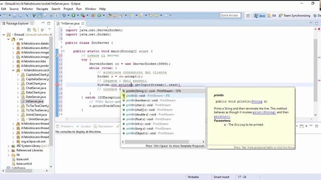
Task: Select DateServer.java in Package Explorer
Action: [36, 97]
